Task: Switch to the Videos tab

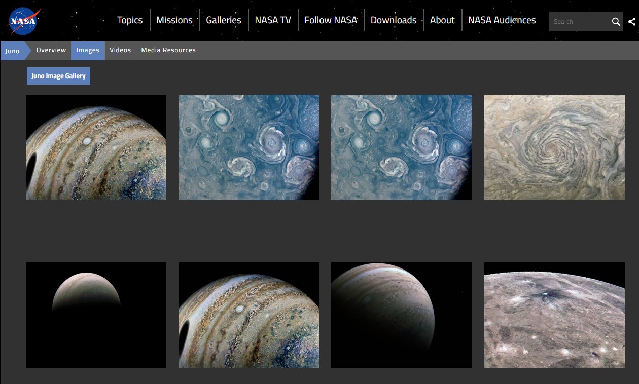Action: click(x=120, y=50)
